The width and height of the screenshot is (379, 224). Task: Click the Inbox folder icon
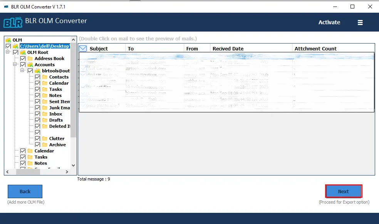pos(45,114)
